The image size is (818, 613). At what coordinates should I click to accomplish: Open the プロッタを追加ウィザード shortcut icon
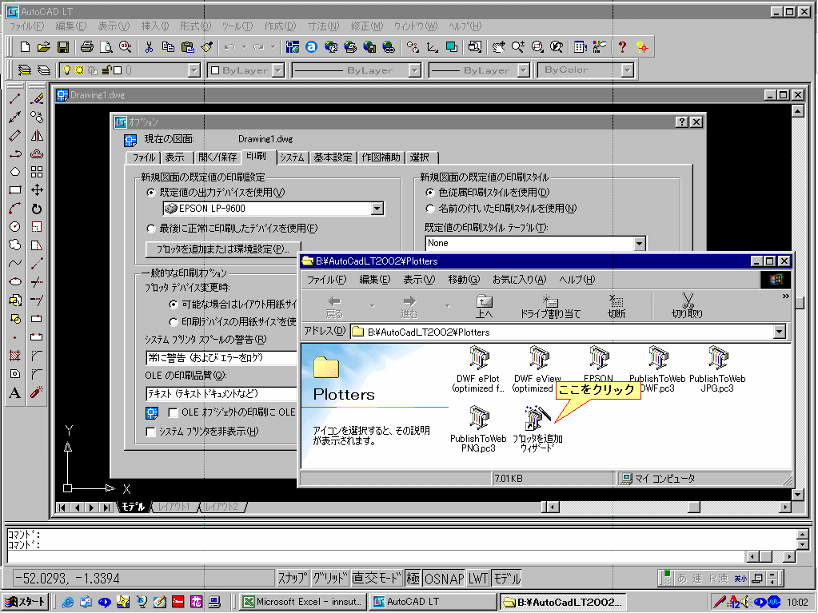click(537, 419)
